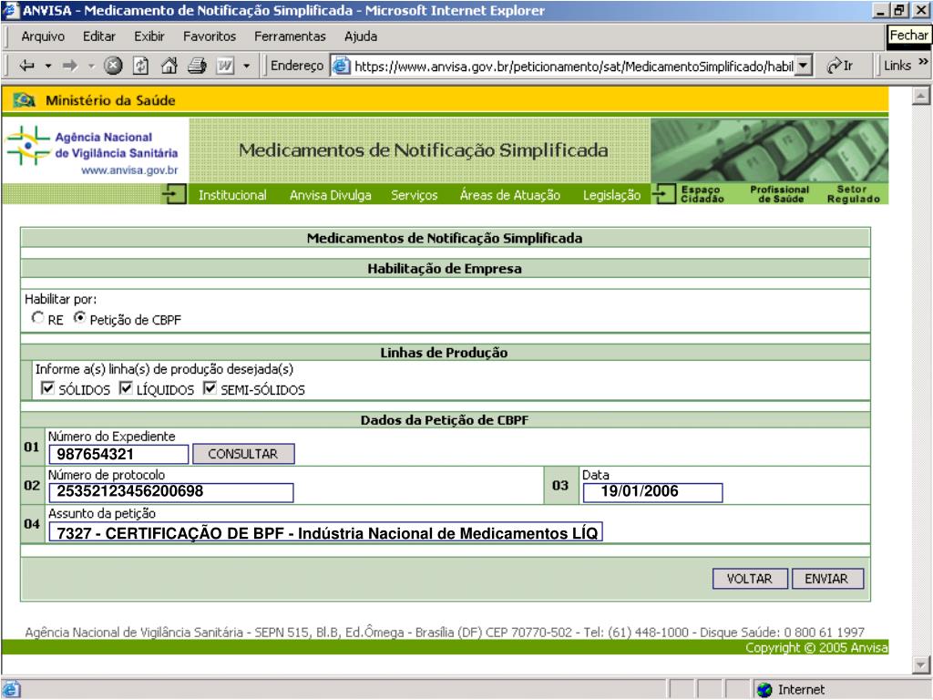Uncheck the LÍQUIDOS checkbox
Image resolution: width=933 pixels, height=700 pixels.
pyautogui.click(x=126, y=388)
